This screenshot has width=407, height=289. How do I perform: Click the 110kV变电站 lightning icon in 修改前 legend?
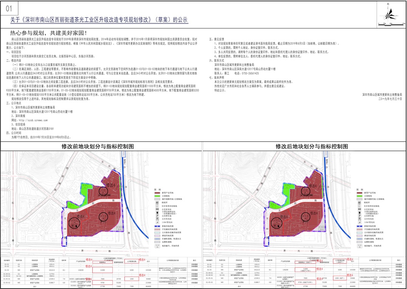click(157, 223)
